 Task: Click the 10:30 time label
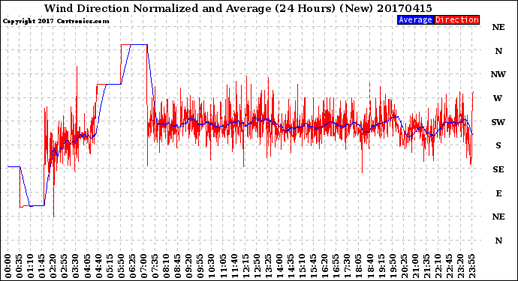click(x=212, y=266)
